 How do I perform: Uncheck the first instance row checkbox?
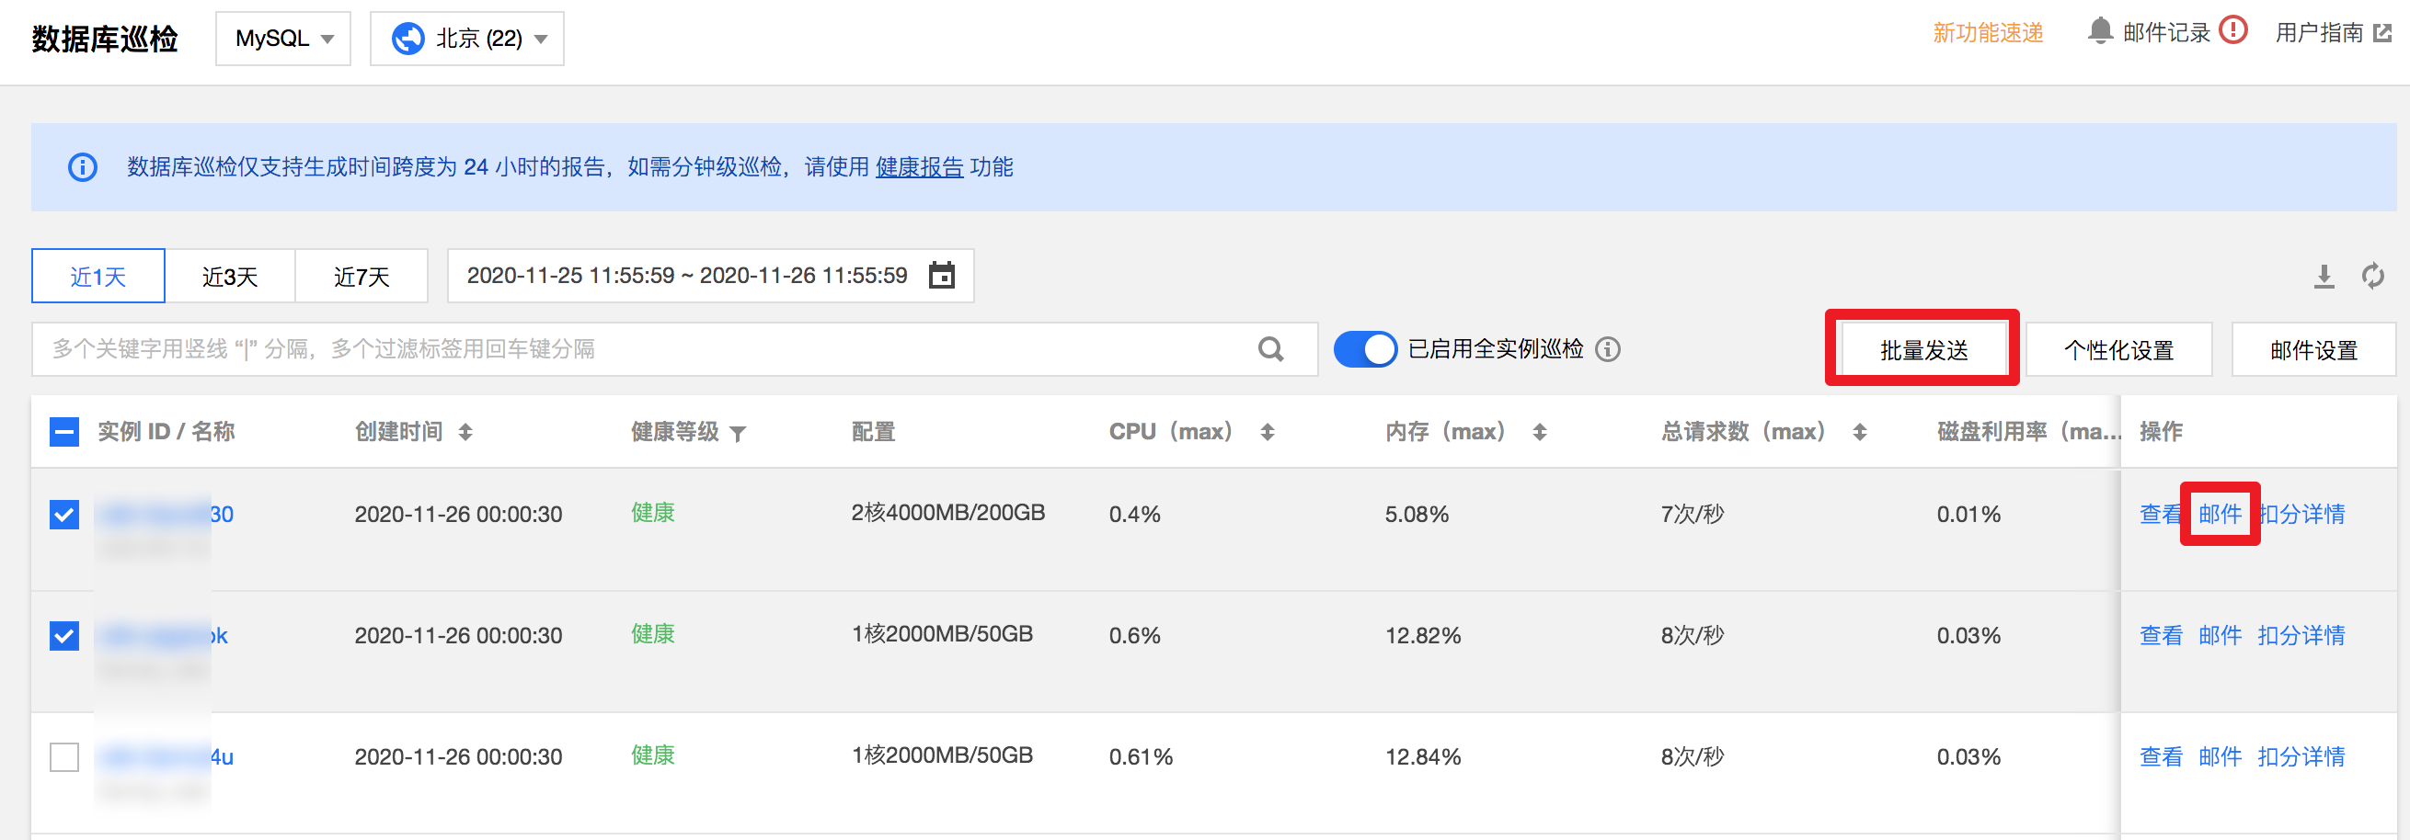coord(64,515)
